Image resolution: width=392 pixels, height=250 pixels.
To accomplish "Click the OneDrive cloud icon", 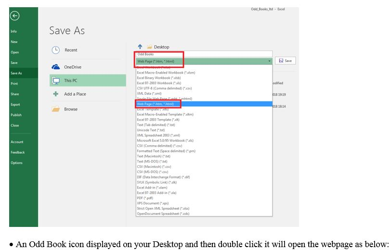I will tap(56, 67).
